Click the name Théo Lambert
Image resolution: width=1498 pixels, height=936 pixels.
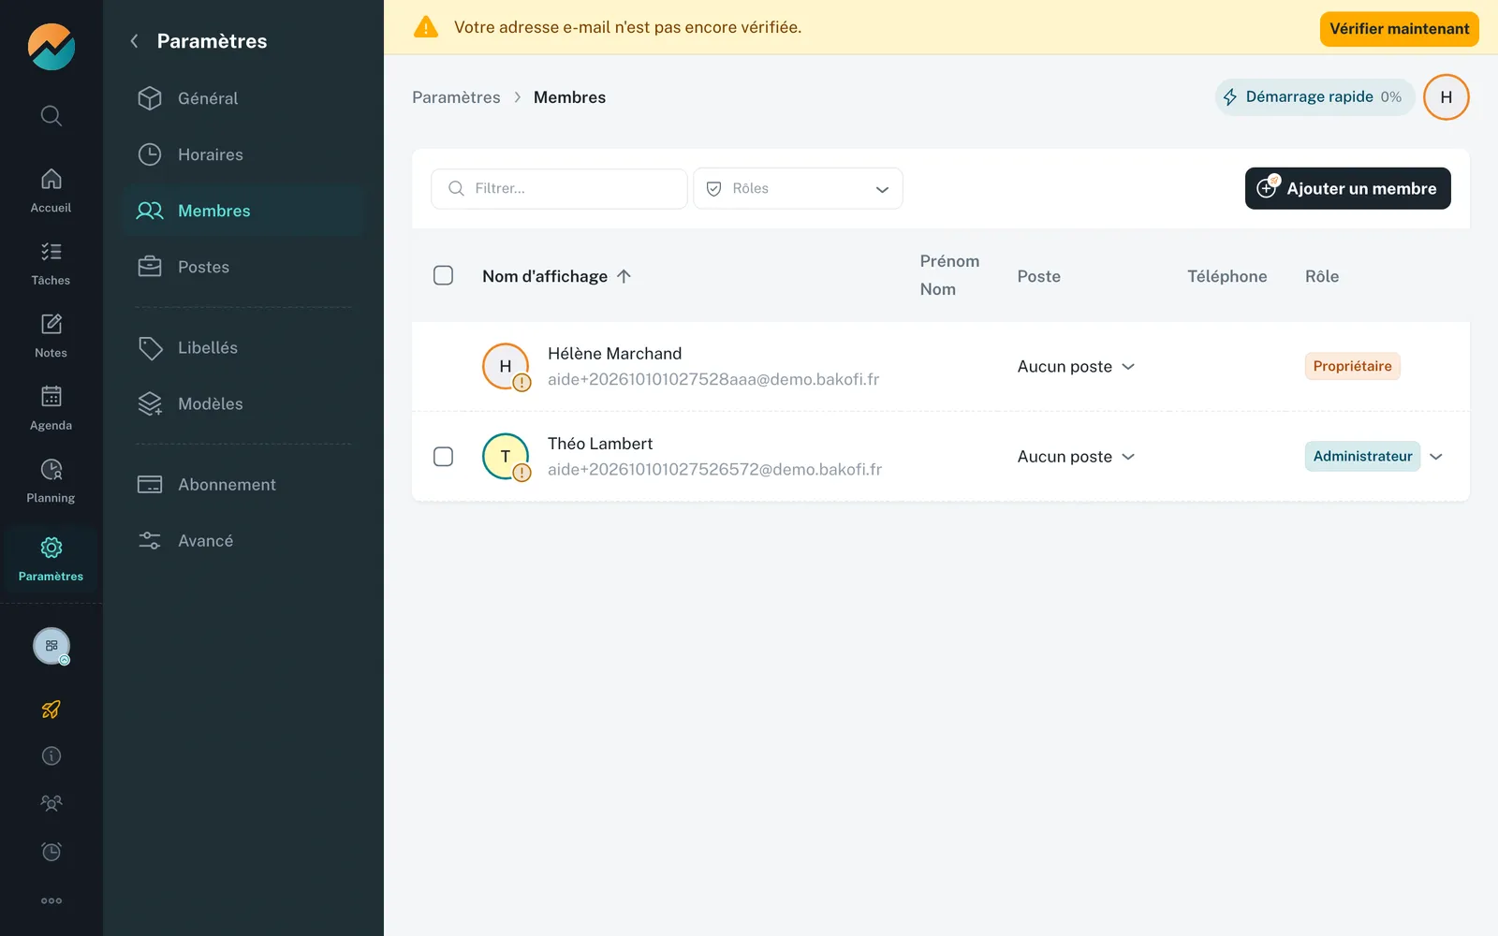click(600, 444)
